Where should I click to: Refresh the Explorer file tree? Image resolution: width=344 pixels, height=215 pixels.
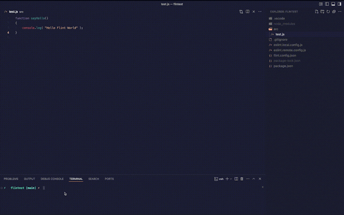point(328,11)
